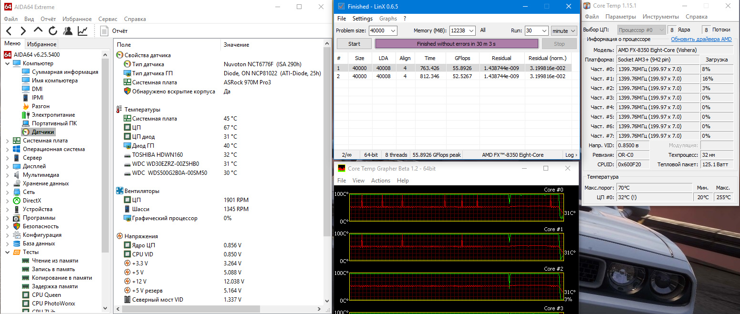Click the DirectX Xbox icon in tree
The height and width of the screenshot is (314, 740).
pyautogui.click(x=17, y=201)
